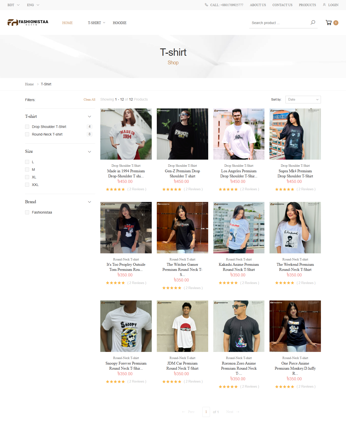Open Gen-Z Premium Drop Shoulder title
Image resolution: width=346 pixels, height=434 pixels.
pos(182,174)
